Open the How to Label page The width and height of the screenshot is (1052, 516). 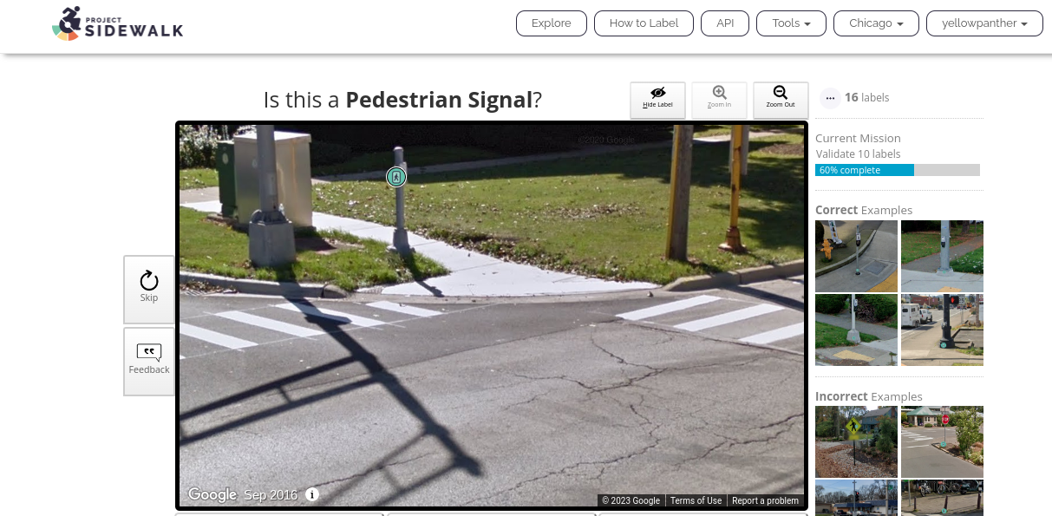click(644, 23)
